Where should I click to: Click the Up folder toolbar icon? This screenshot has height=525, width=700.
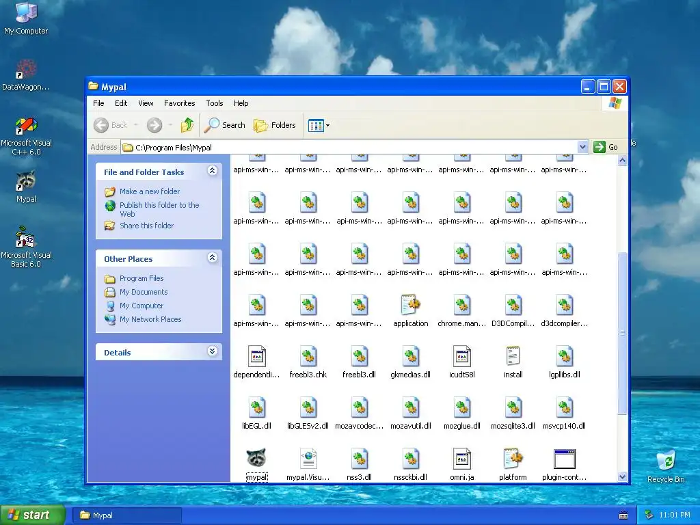point(187,125)
